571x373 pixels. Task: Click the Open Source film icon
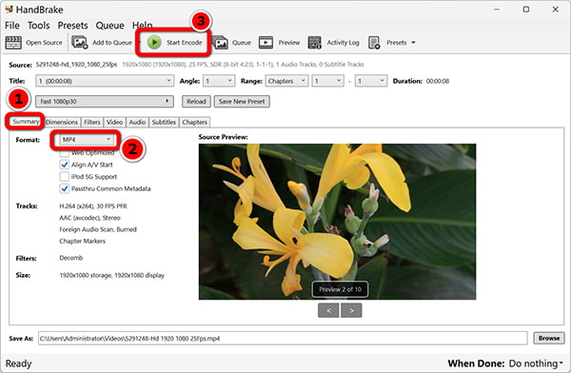[x=13, y=43]
